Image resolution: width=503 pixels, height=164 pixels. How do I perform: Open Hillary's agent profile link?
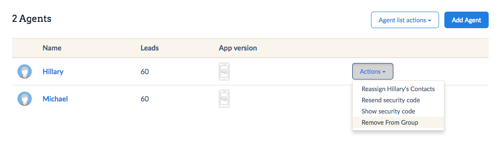(53, 71)
